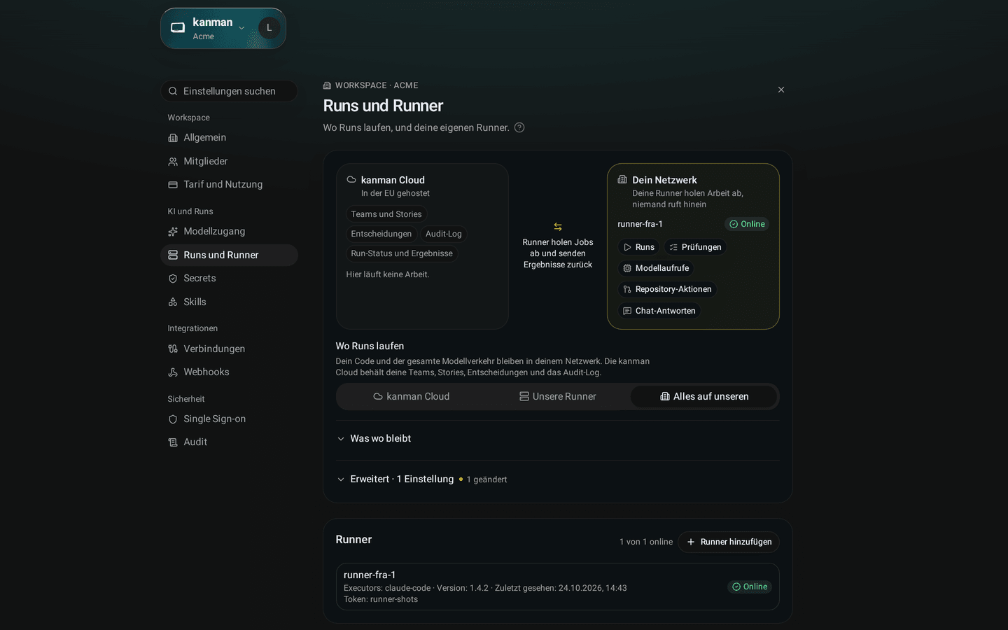This screenshot has width=1008, height=630.
Task: Click the Modellaufrufe chip
Action: (x=656, y=268)
